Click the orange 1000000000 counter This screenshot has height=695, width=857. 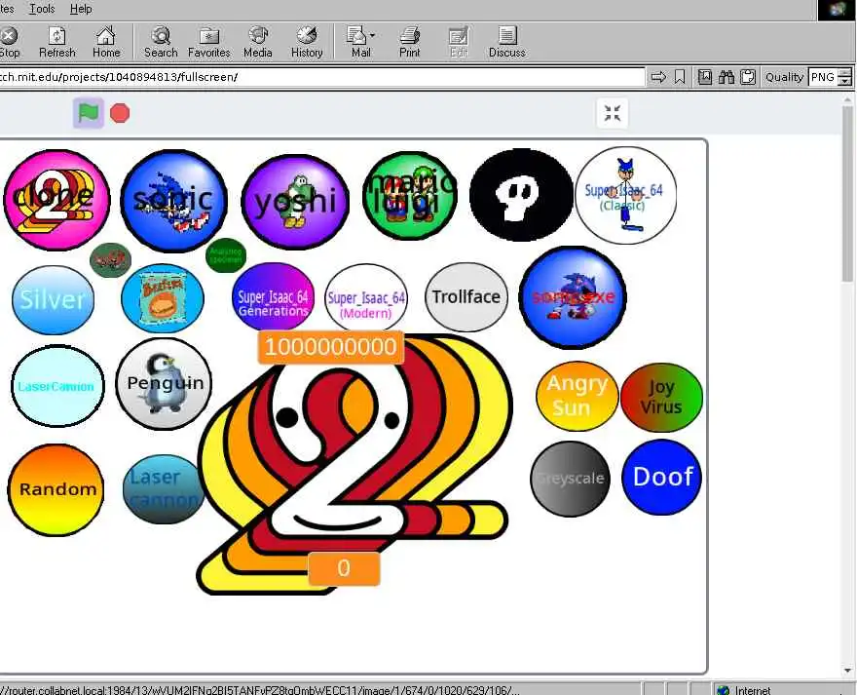coord(331,347)
